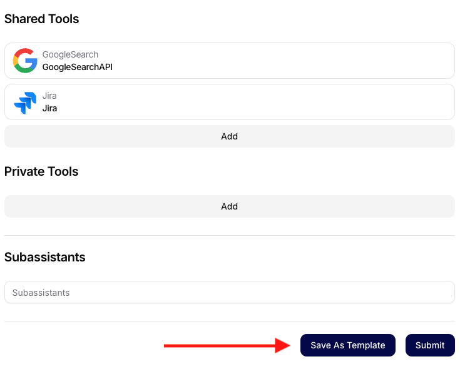Click the Google logo icon
The width and height of the screenshot is (460, 369).
[26, 61]
